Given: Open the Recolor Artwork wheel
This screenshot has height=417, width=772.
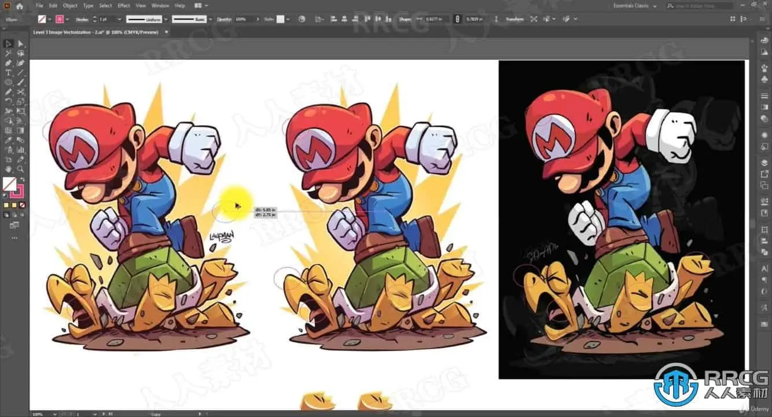Looking at the screenshot, I should (302, 19).
